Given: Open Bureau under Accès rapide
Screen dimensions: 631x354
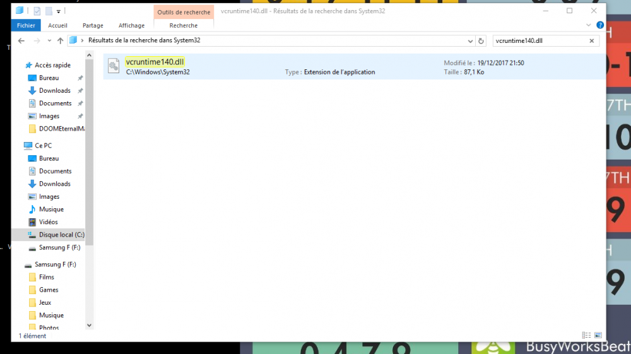Looking at the screenshot, I should pos(49,78).
